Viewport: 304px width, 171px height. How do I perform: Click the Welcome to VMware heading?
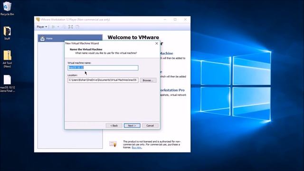tap(133, 37)
